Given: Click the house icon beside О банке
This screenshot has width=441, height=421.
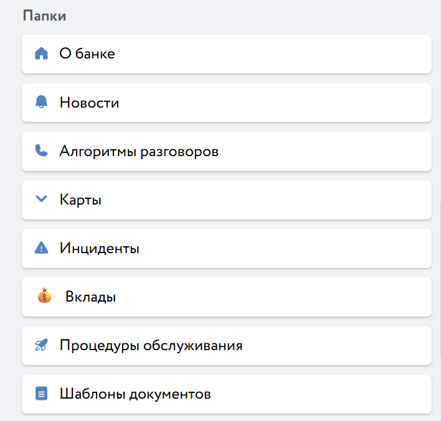Looking at the screenshot, I should point(42,53).
